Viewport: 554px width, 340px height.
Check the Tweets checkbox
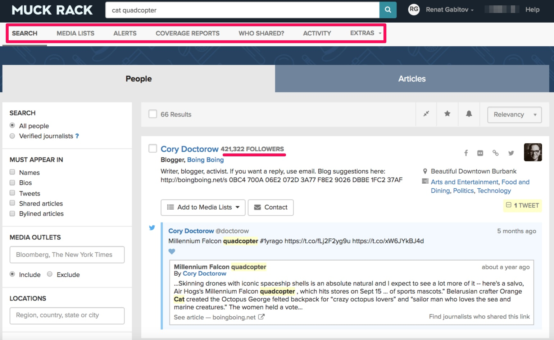tap(12, 193)
